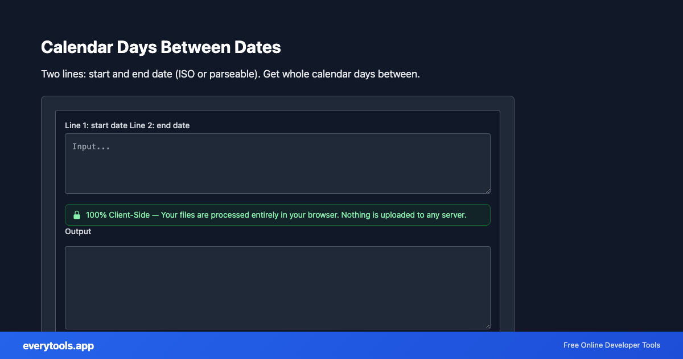Click the Input placeholder text

[x=91, y=146]
